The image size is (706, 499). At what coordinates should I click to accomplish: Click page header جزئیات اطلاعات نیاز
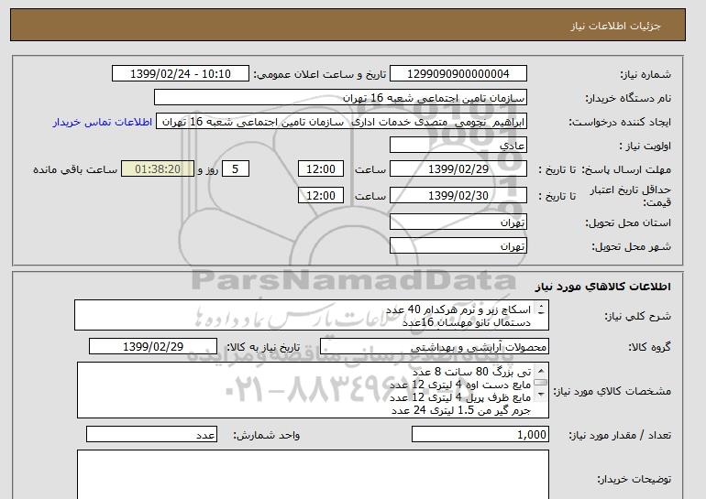pyautogui.click(x=615, y=26)
